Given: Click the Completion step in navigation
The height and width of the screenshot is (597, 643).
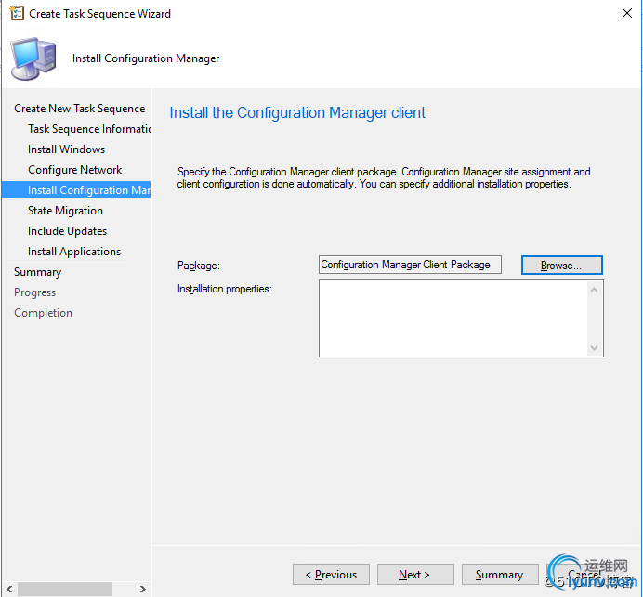Looking at the screenshot, I should click(x=43, y=313).
